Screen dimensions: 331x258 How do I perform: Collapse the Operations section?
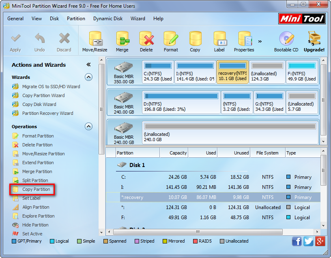(89, 127)
